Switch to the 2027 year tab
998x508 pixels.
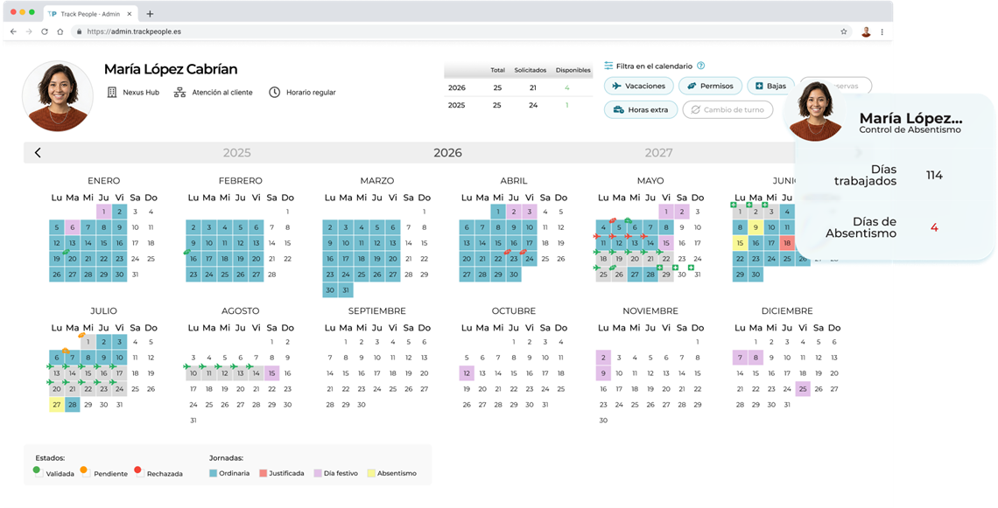pos(658,153)
